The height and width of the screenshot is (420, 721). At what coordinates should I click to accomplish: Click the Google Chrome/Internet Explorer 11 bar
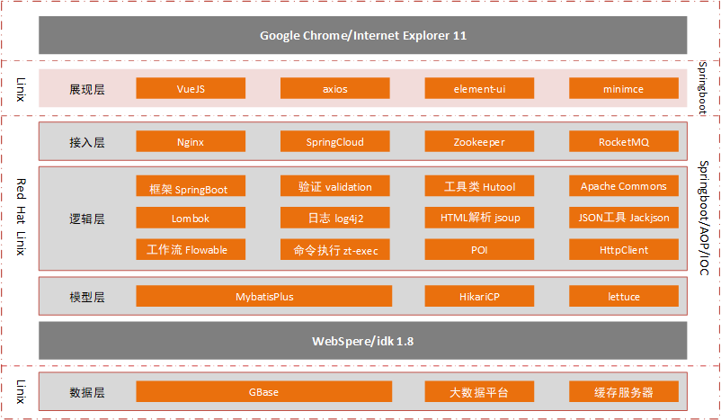[x=363, y=35]
